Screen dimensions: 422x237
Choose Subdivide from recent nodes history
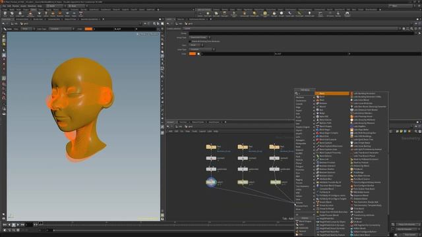(303, 228)
